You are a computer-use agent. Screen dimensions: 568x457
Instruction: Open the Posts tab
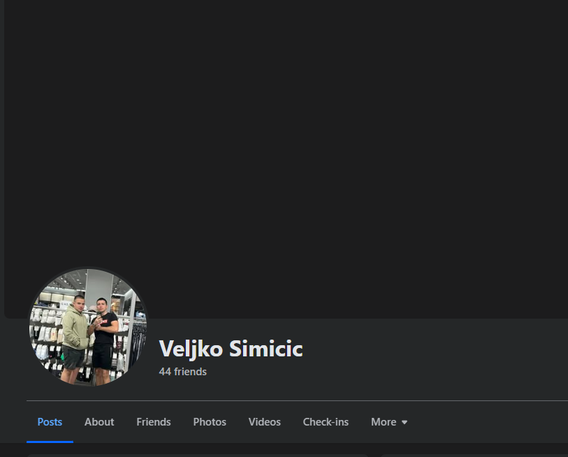tap(50, 422)
